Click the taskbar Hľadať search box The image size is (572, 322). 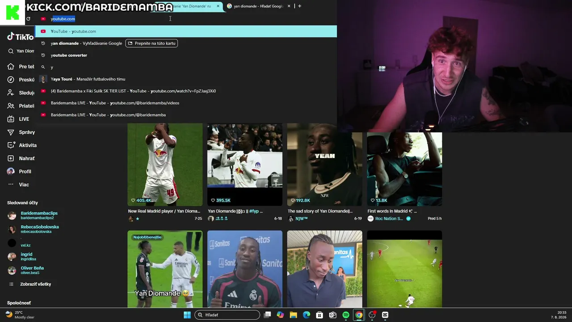pyautogui.click(x=227, y=315)
